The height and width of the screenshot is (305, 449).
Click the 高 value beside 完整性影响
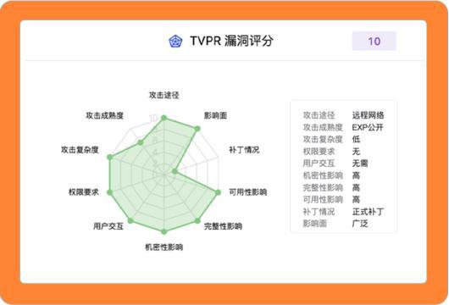(x=356, y=187)
